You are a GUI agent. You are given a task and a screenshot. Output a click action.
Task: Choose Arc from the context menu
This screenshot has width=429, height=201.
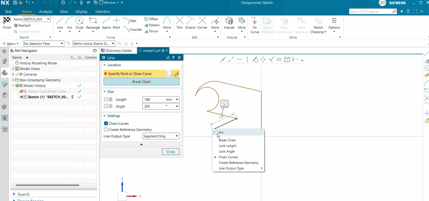coord(221,132)
